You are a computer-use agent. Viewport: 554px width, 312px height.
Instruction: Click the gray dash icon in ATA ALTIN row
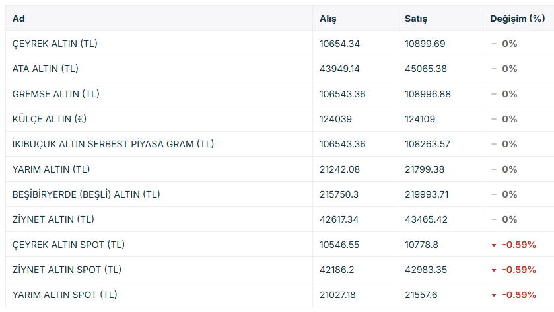click(494, 69)
